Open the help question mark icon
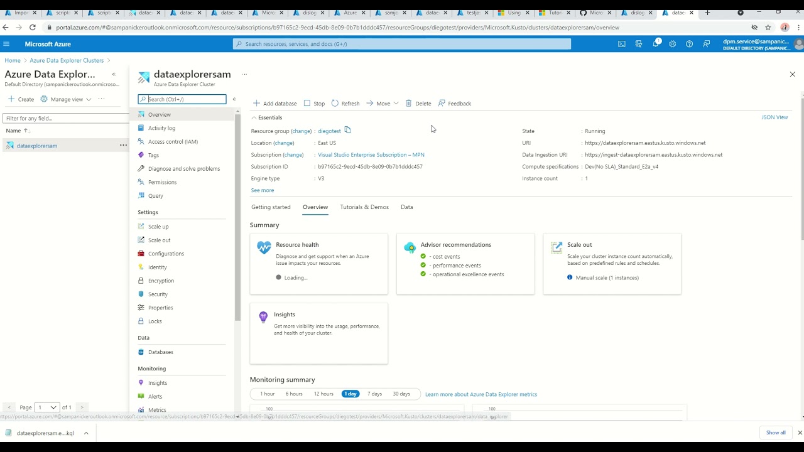Viewport: 804px width, 452px height. [x=690, y=44]
